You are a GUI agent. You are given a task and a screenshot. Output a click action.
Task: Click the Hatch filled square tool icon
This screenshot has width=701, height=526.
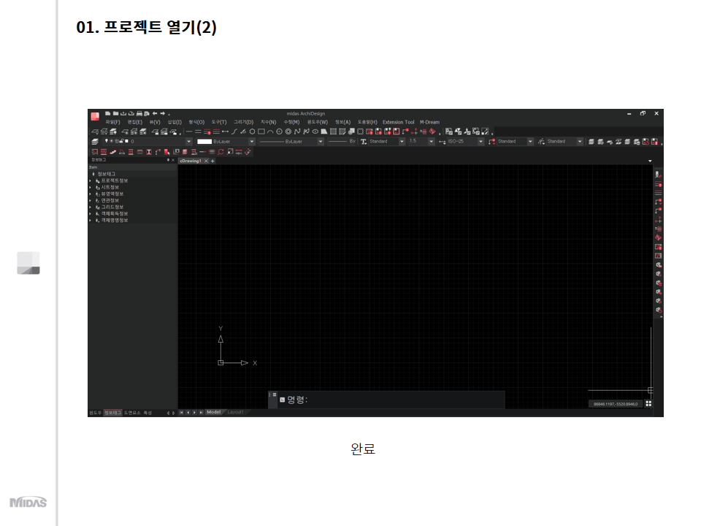[x=333, y=131]
